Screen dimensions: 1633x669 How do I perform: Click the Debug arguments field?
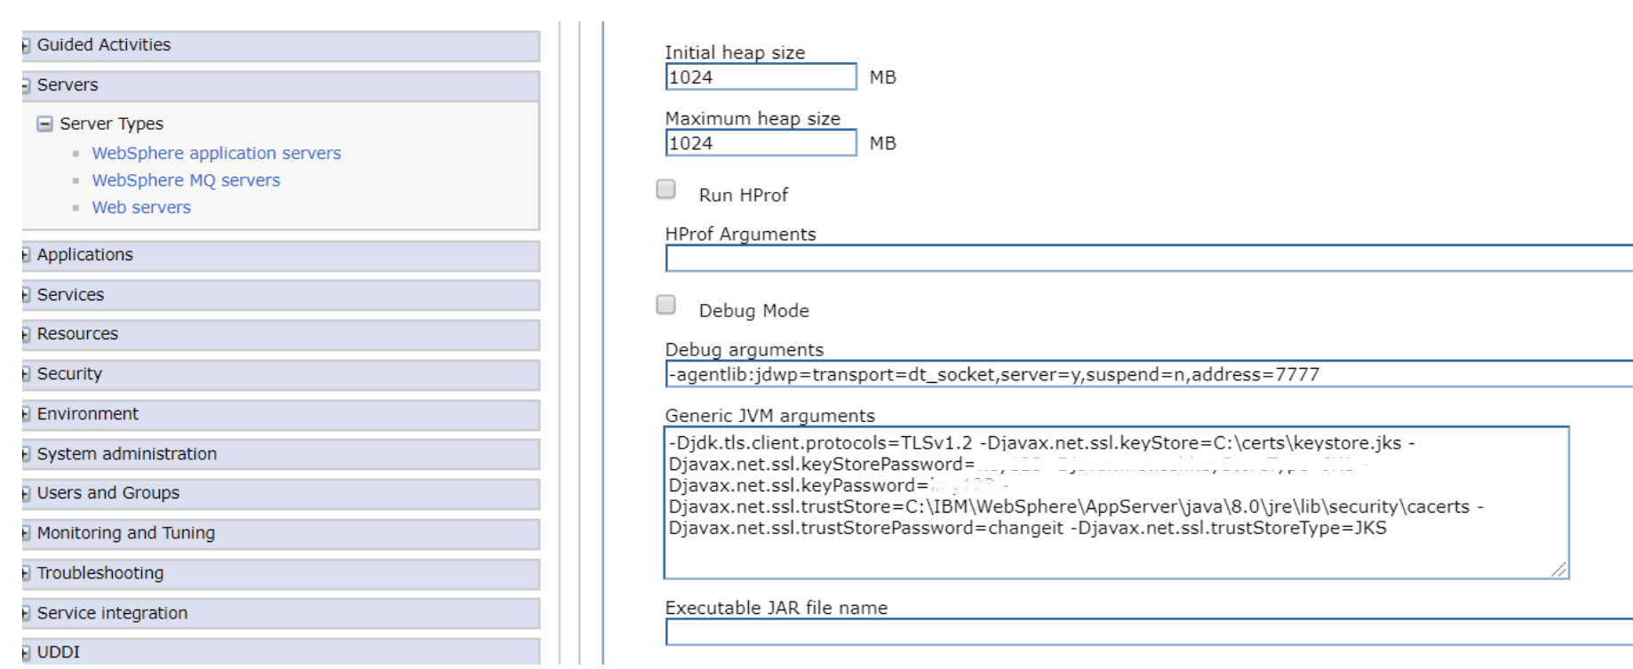(x=1149, y=374)
